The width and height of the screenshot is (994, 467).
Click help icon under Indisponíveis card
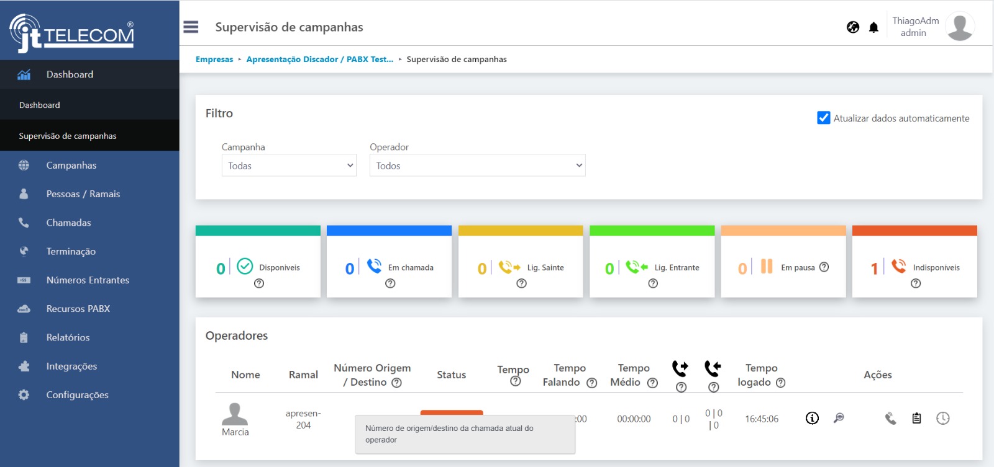pyautogui.click(x=916, y=283)
